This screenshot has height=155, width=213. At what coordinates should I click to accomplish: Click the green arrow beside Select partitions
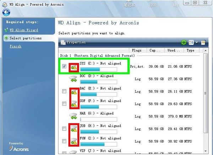click(6, 38)
